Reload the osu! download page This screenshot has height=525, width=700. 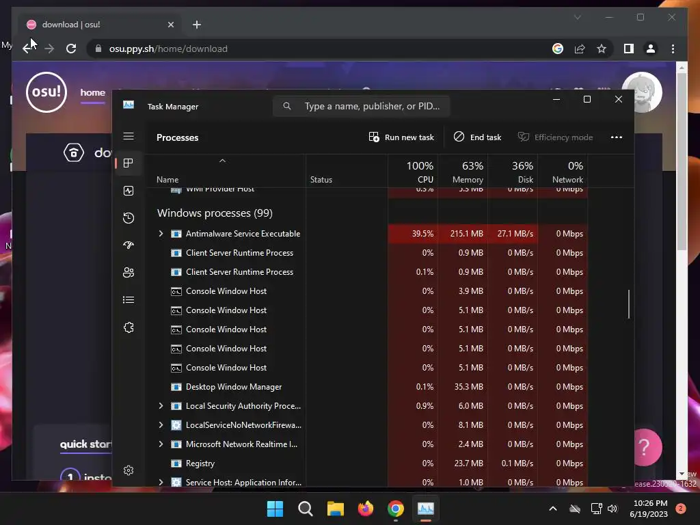tap(71, 49)
